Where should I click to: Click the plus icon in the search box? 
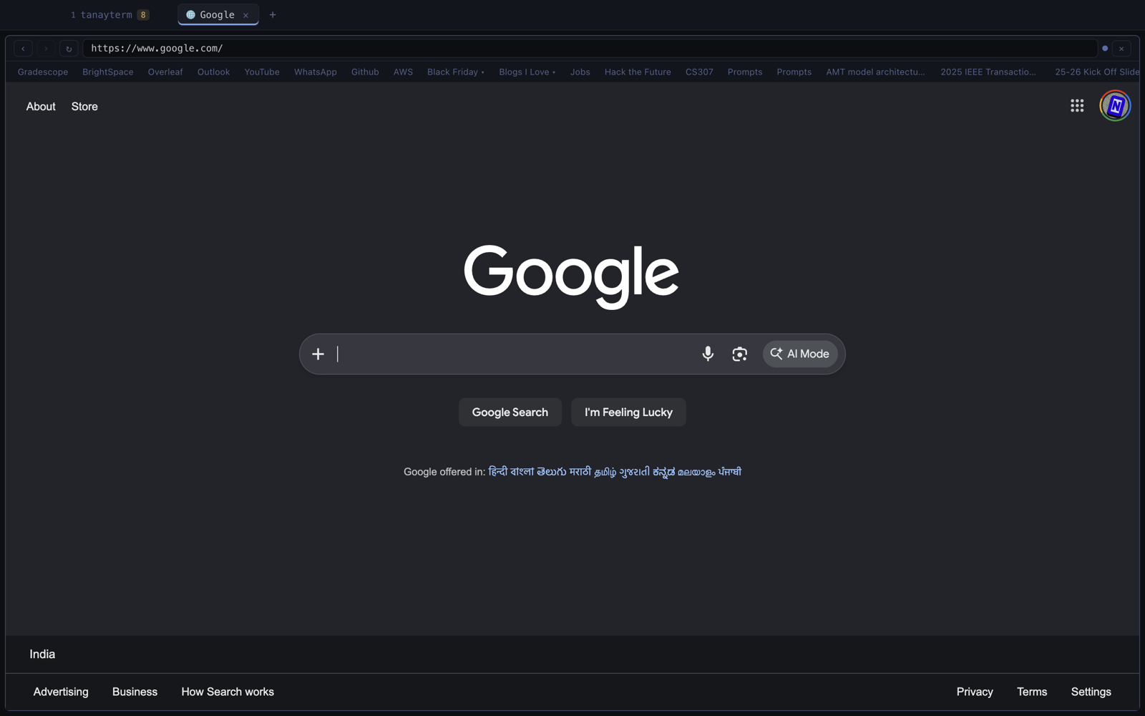tap(318, 354)
